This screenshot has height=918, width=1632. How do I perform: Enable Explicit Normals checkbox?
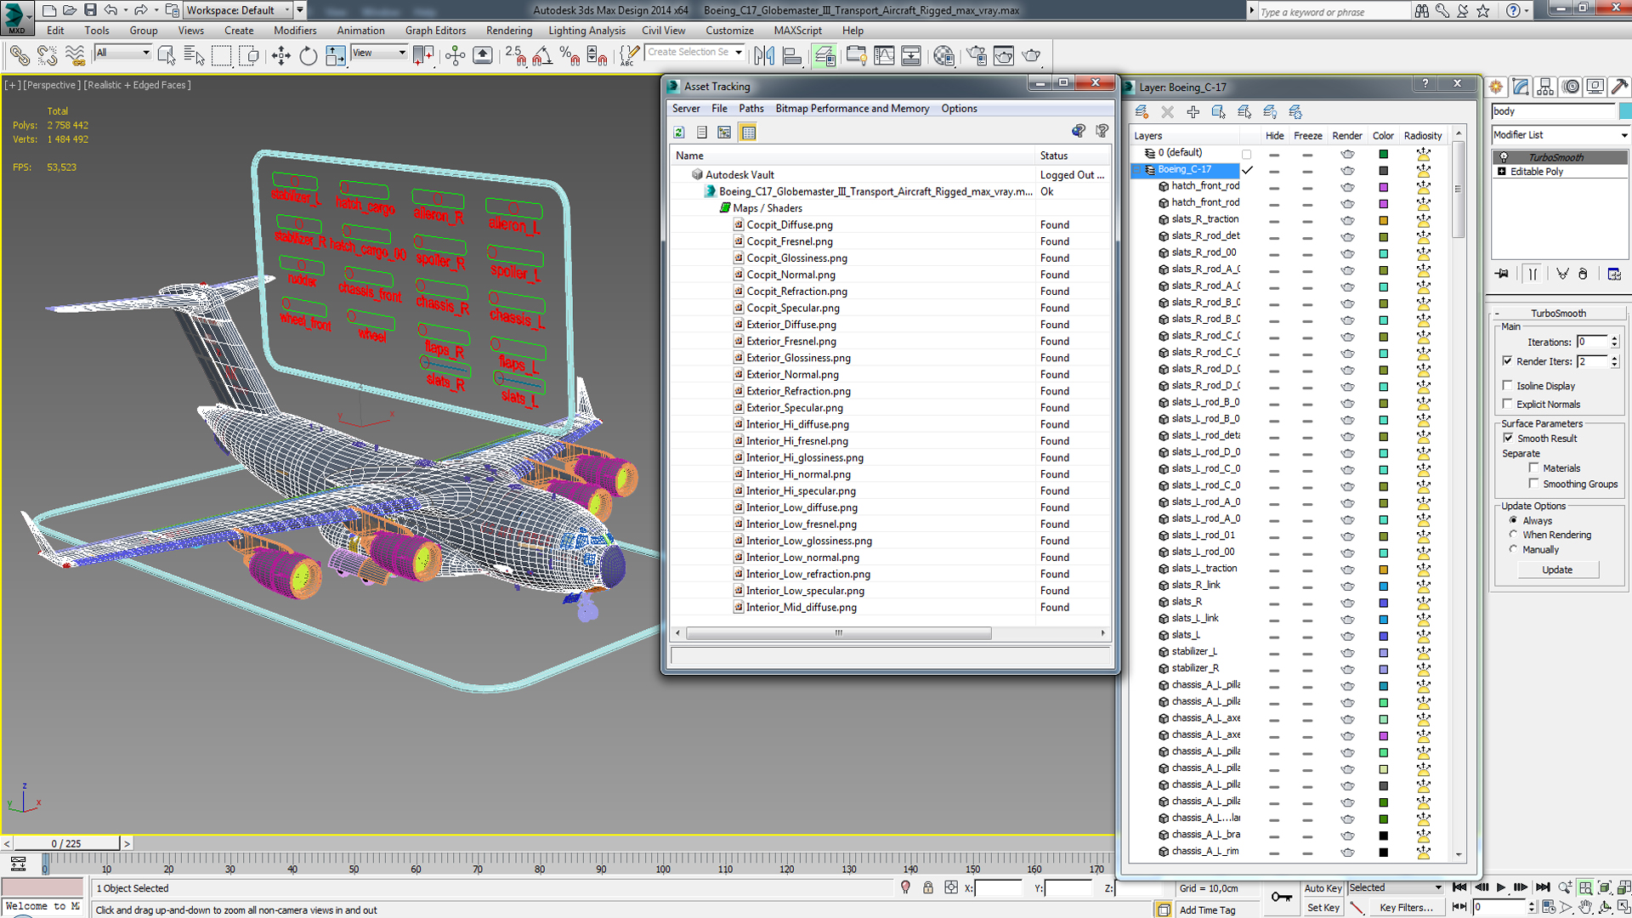coord(1507,404)
